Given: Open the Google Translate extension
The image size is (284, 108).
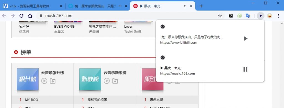Looking at the screenshot, I should coord(248,16).
